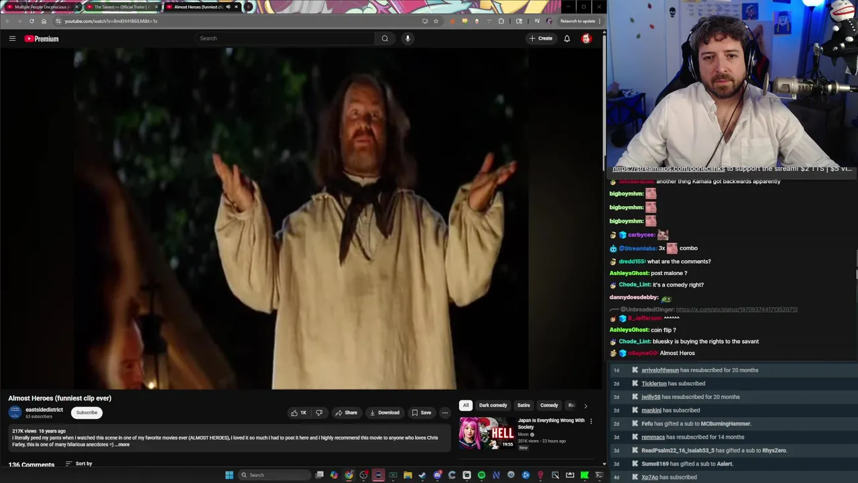This screenshot has height=483, width=858.
Task: Click the video title Almost Heroes (funniest clip ever)
Action: (60, 398)
